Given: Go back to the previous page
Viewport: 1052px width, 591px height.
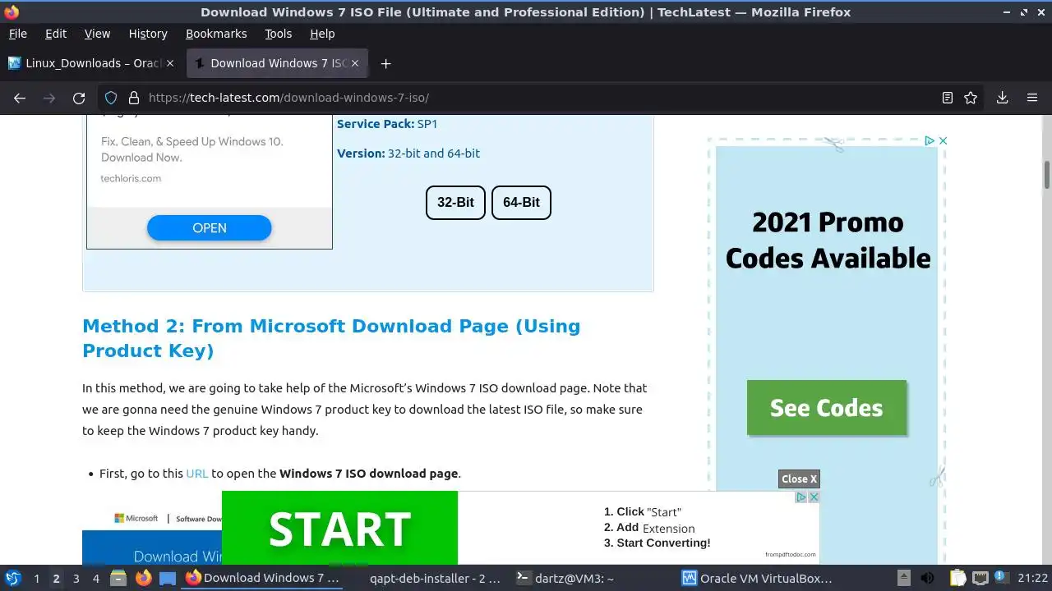Looking at the screenshot, I should tap(20, 98).
